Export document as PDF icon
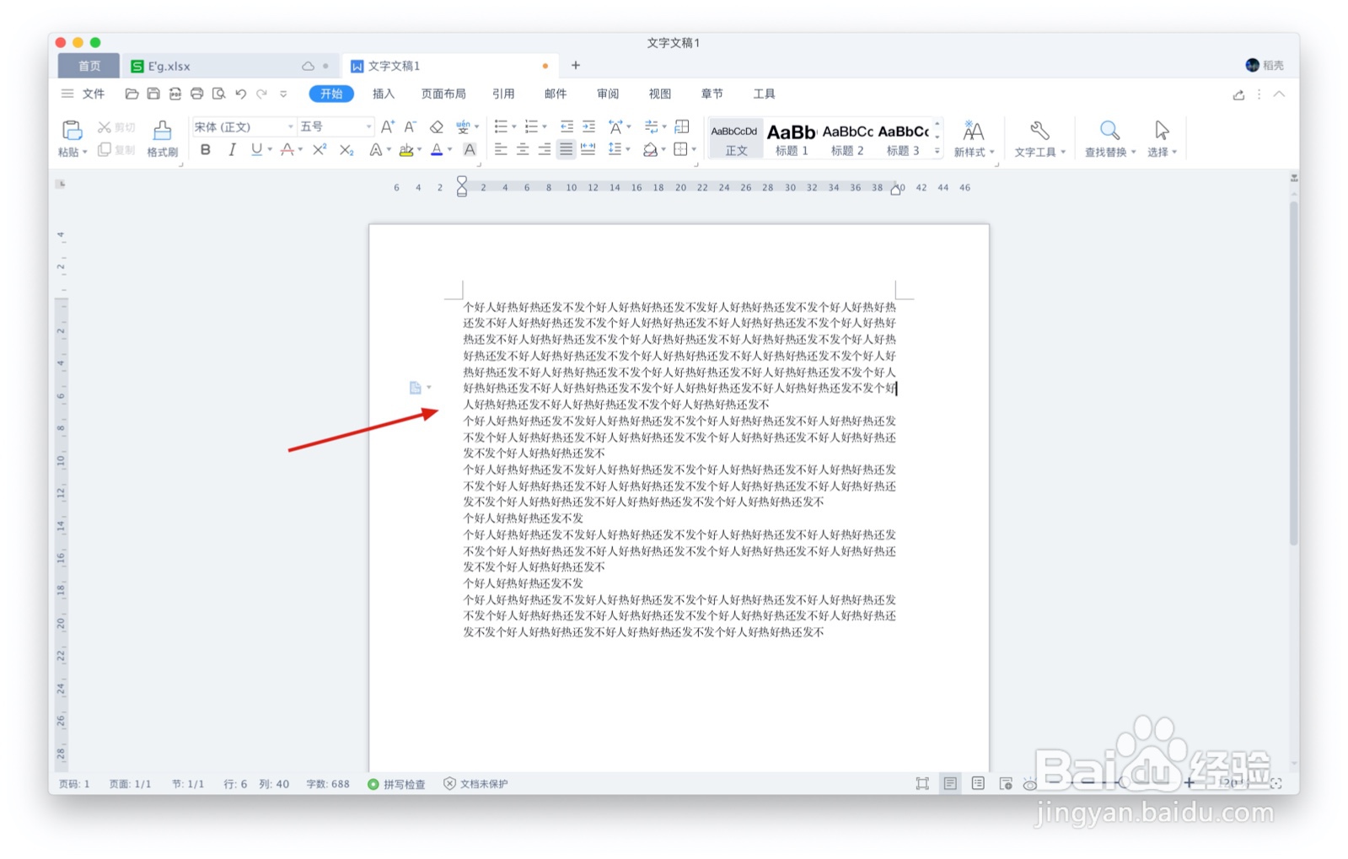This screenshot has height=859, width=1348. click(175, 94)
